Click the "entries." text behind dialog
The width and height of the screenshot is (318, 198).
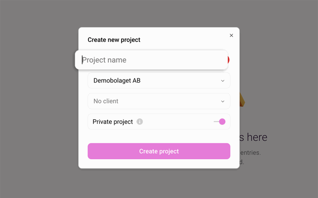(250, 153)
